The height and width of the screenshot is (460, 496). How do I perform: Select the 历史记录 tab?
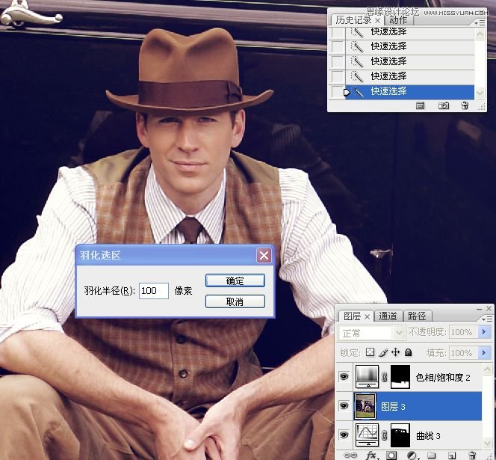(x=353, y=20)
